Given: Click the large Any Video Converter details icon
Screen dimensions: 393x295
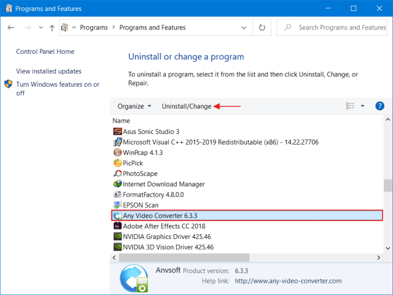Looking at the screenshot, I should point(134,279).
